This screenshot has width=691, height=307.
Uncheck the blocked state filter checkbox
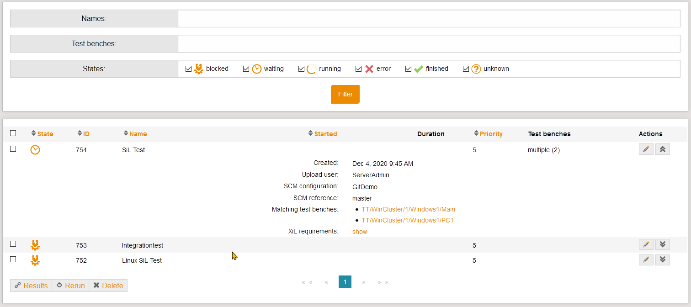click(188, 69)
